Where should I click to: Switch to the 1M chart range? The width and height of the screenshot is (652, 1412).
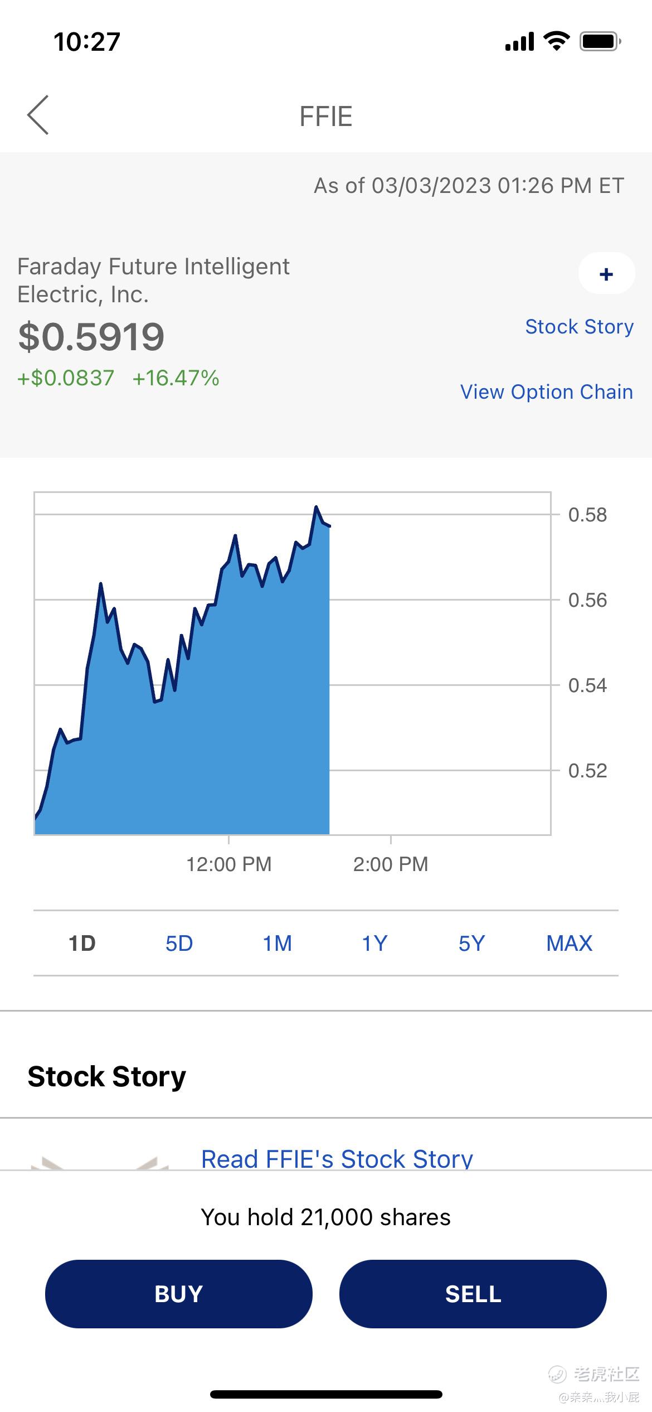coord(277,944)
